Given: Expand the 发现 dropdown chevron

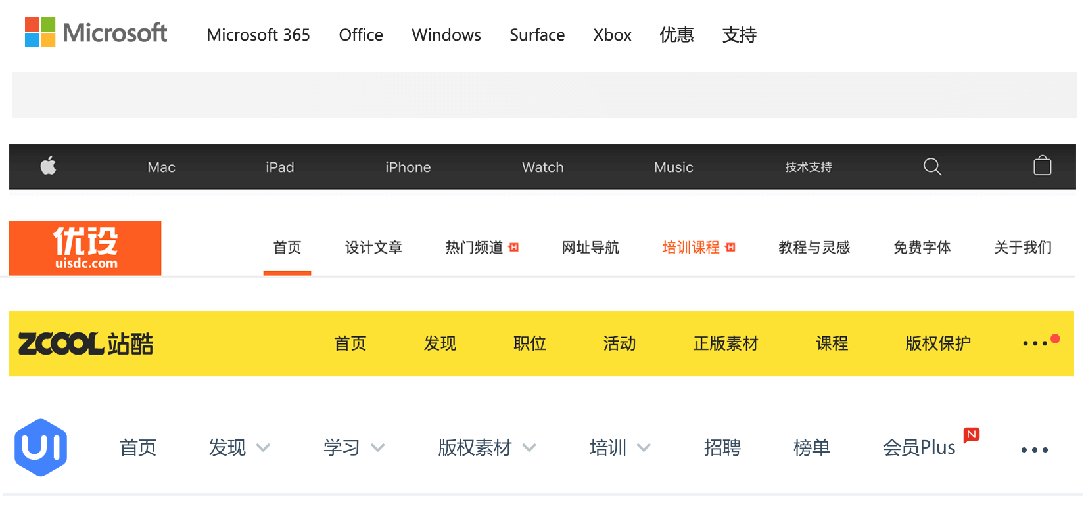Looking at the screenshot, I should click(x=263, y=448).
